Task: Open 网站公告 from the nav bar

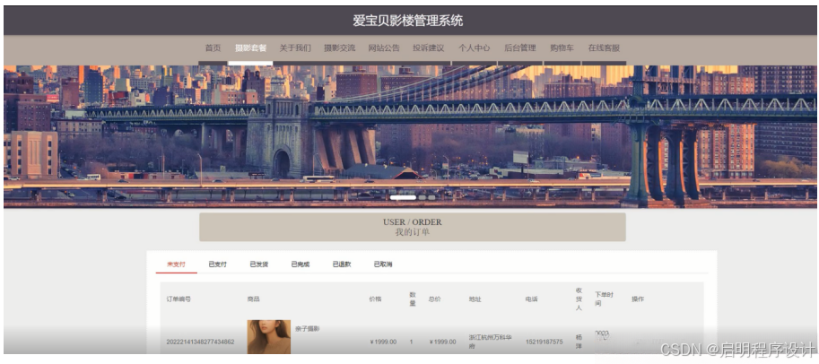Action: 383,48
